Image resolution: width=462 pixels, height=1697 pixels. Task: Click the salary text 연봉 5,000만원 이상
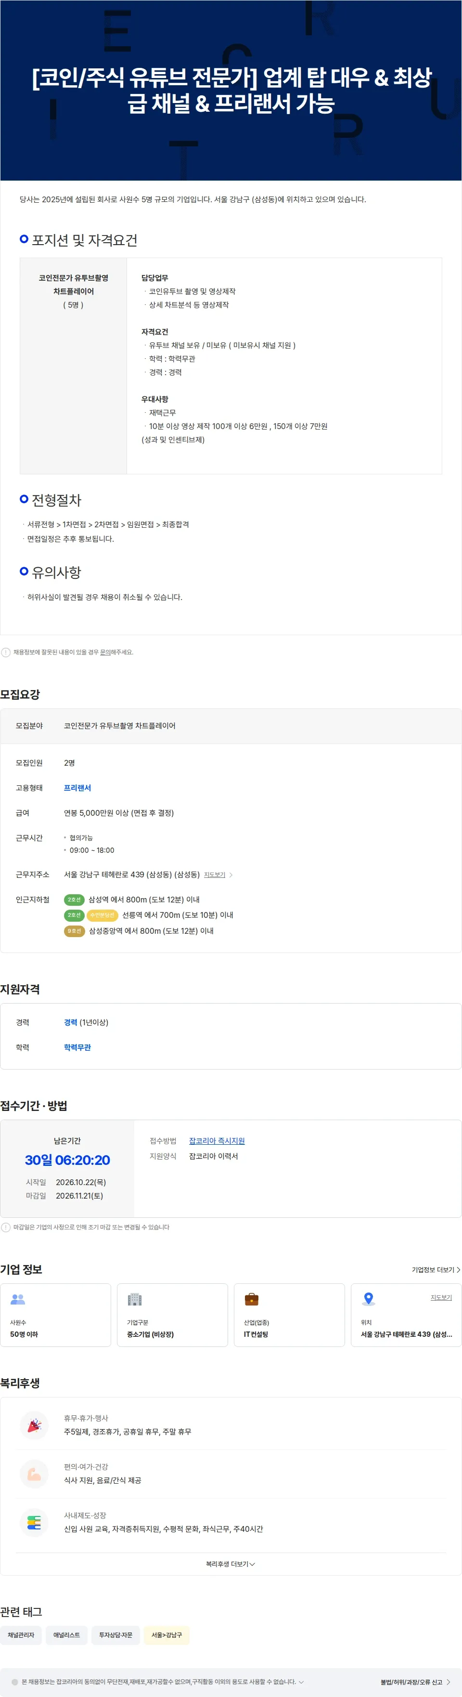coord(118,813)
